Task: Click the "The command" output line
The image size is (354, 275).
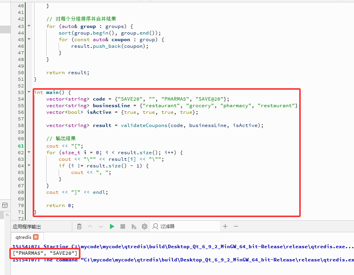Action: tap(183, 260)
